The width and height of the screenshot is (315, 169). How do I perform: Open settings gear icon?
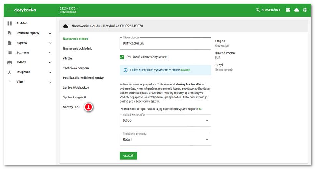(305, 10)
